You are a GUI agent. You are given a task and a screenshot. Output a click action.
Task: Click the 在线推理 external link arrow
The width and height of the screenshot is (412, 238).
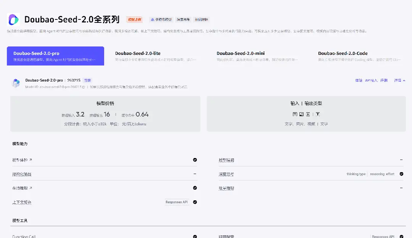[x=31, y=188]
